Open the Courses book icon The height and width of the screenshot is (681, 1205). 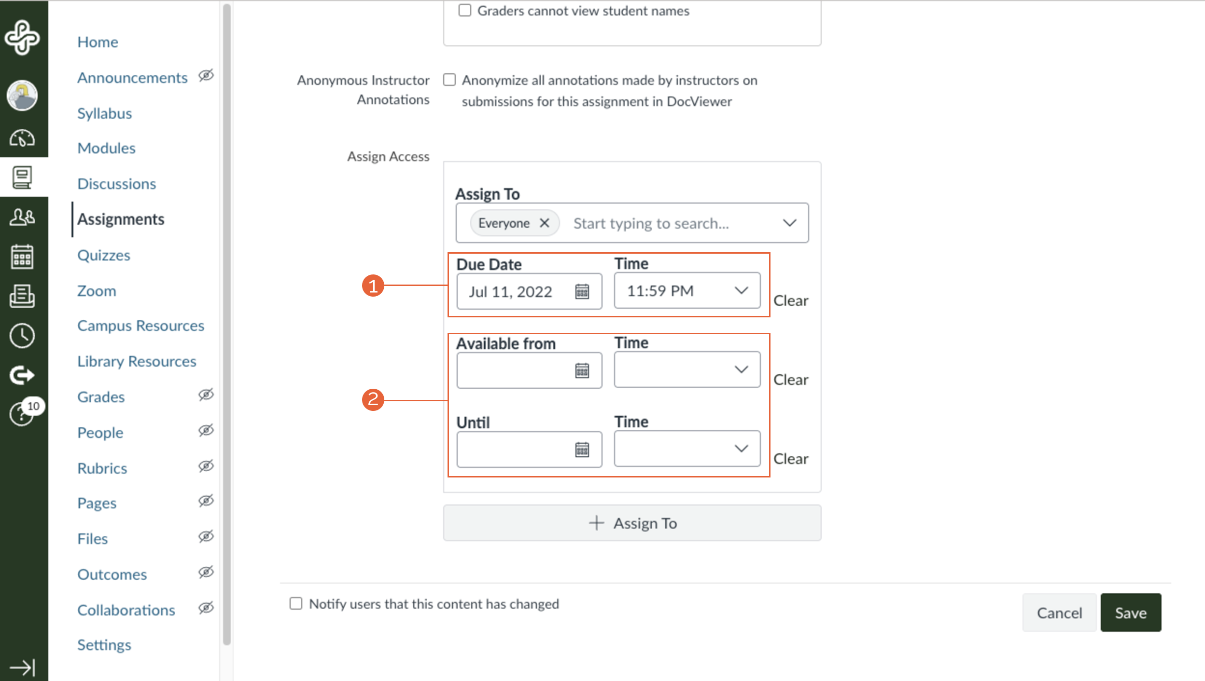pyautogui.click(x=22, y=177)
